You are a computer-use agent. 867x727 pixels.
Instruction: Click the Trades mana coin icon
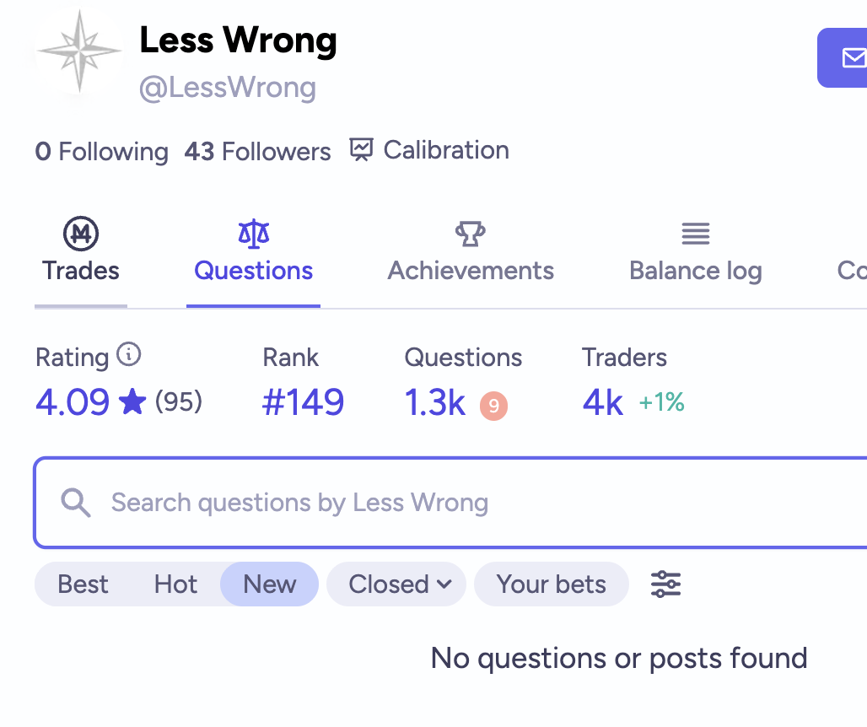[81, 233]
